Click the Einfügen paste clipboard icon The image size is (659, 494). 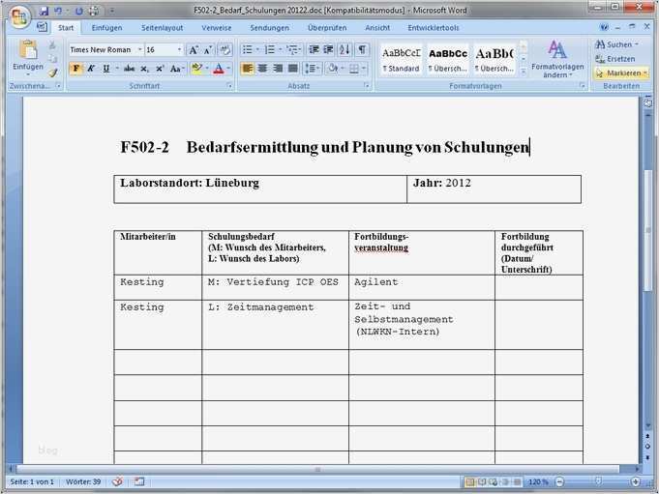28,50
